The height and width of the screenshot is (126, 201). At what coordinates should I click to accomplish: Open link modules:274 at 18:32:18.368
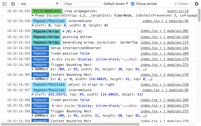[164, 105]
